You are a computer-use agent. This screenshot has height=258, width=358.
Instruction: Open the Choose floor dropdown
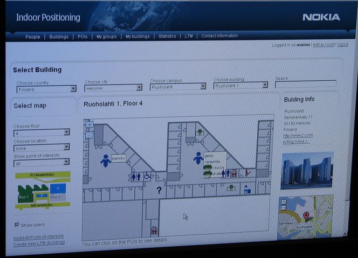click(x=42, y=133)
